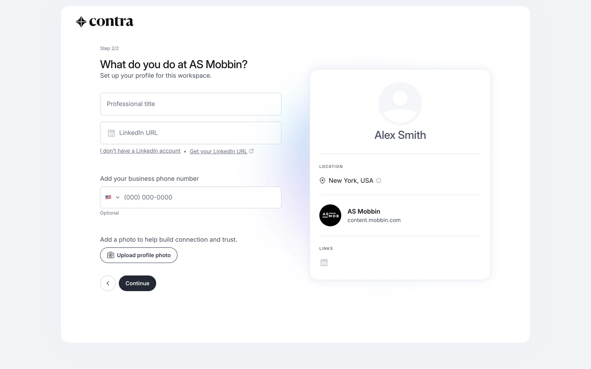Open the Get your LinkedIn URL link
Viewport: 591px width, 369px height.
(218, 151)
